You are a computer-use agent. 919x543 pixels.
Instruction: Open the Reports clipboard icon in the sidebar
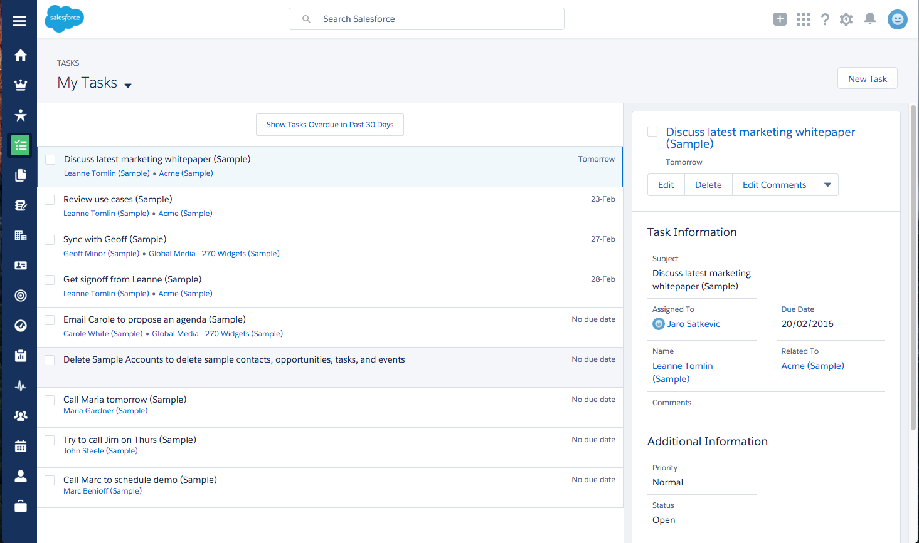[21, 356]
